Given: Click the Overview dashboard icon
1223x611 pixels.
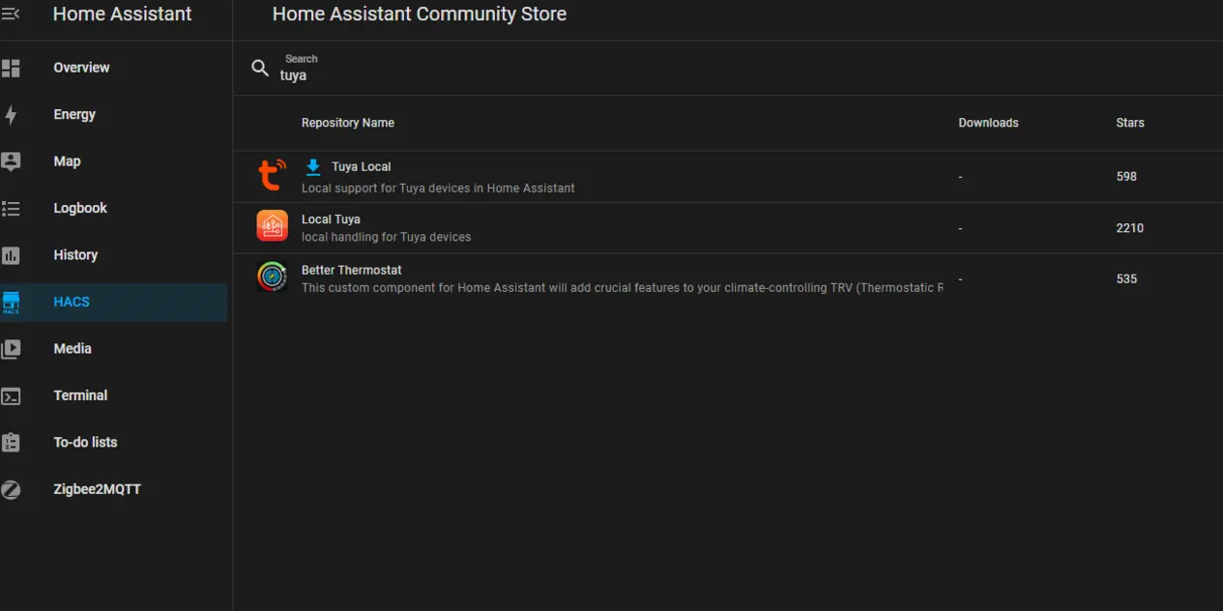Looking at the screenshot, I should pyautogui.click(x=11, y=68).
